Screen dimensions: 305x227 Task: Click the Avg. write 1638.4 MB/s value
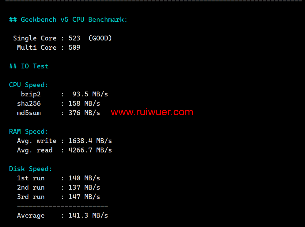pos(90,141)
